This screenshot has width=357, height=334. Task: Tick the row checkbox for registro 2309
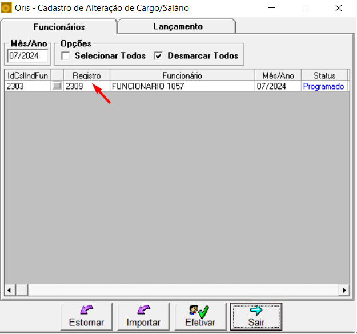point(57,86)
